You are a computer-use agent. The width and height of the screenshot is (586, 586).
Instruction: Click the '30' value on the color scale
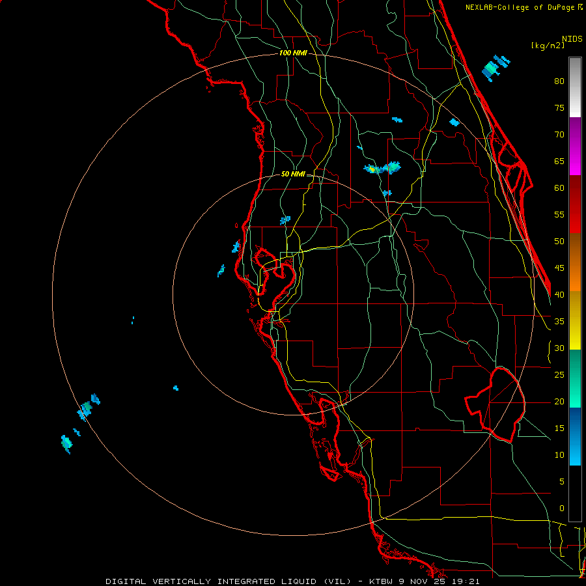pyautogui.click(x=559, y=348)
